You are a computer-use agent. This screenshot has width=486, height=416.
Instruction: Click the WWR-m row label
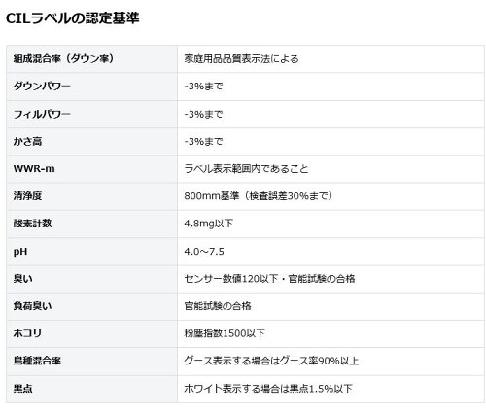pyautogui.click(x=34, y=169)
